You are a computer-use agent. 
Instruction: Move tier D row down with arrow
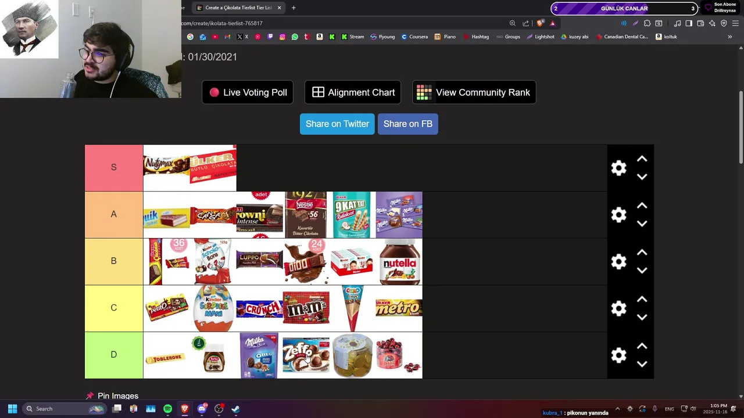click(x=642, y=364)
